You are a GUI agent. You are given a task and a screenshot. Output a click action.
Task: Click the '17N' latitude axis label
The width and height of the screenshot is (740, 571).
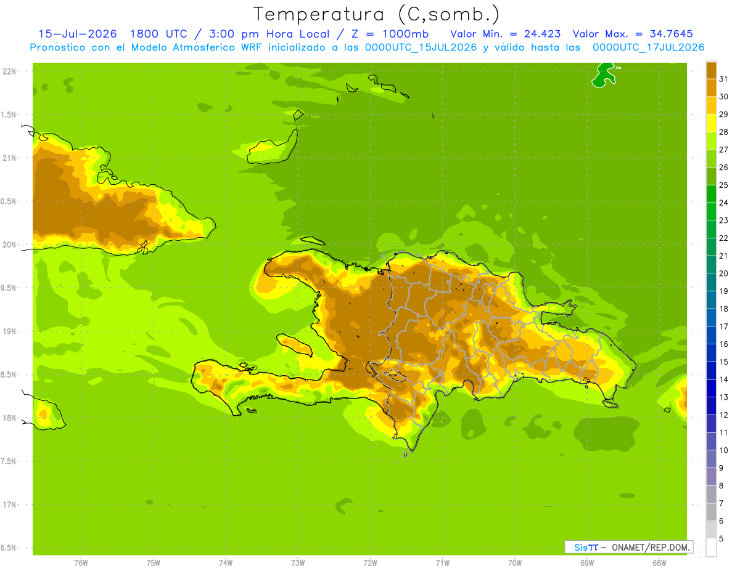point(9,504)
